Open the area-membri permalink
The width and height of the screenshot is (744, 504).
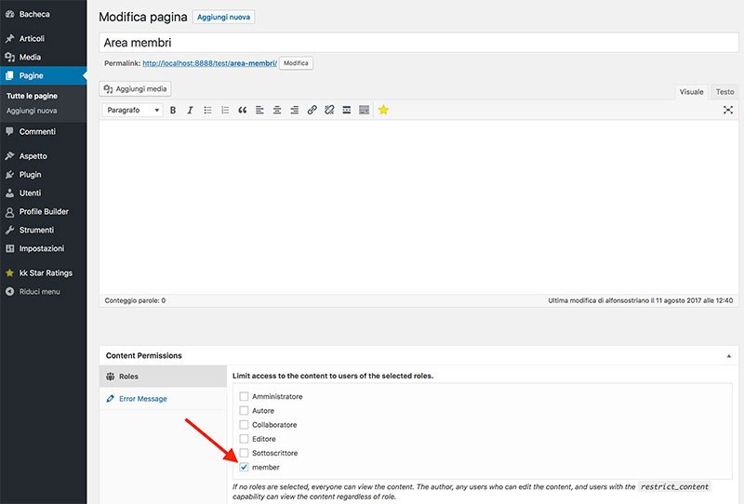[x=210, y=63]
